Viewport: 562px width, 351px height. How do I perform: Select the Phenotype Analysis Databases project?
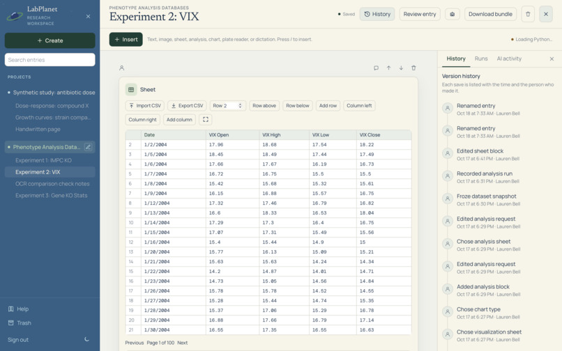pos(46,147)
